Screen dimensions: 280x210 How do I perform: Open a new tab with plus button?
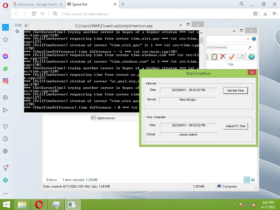pyautogui.click(x=123, y=4)
